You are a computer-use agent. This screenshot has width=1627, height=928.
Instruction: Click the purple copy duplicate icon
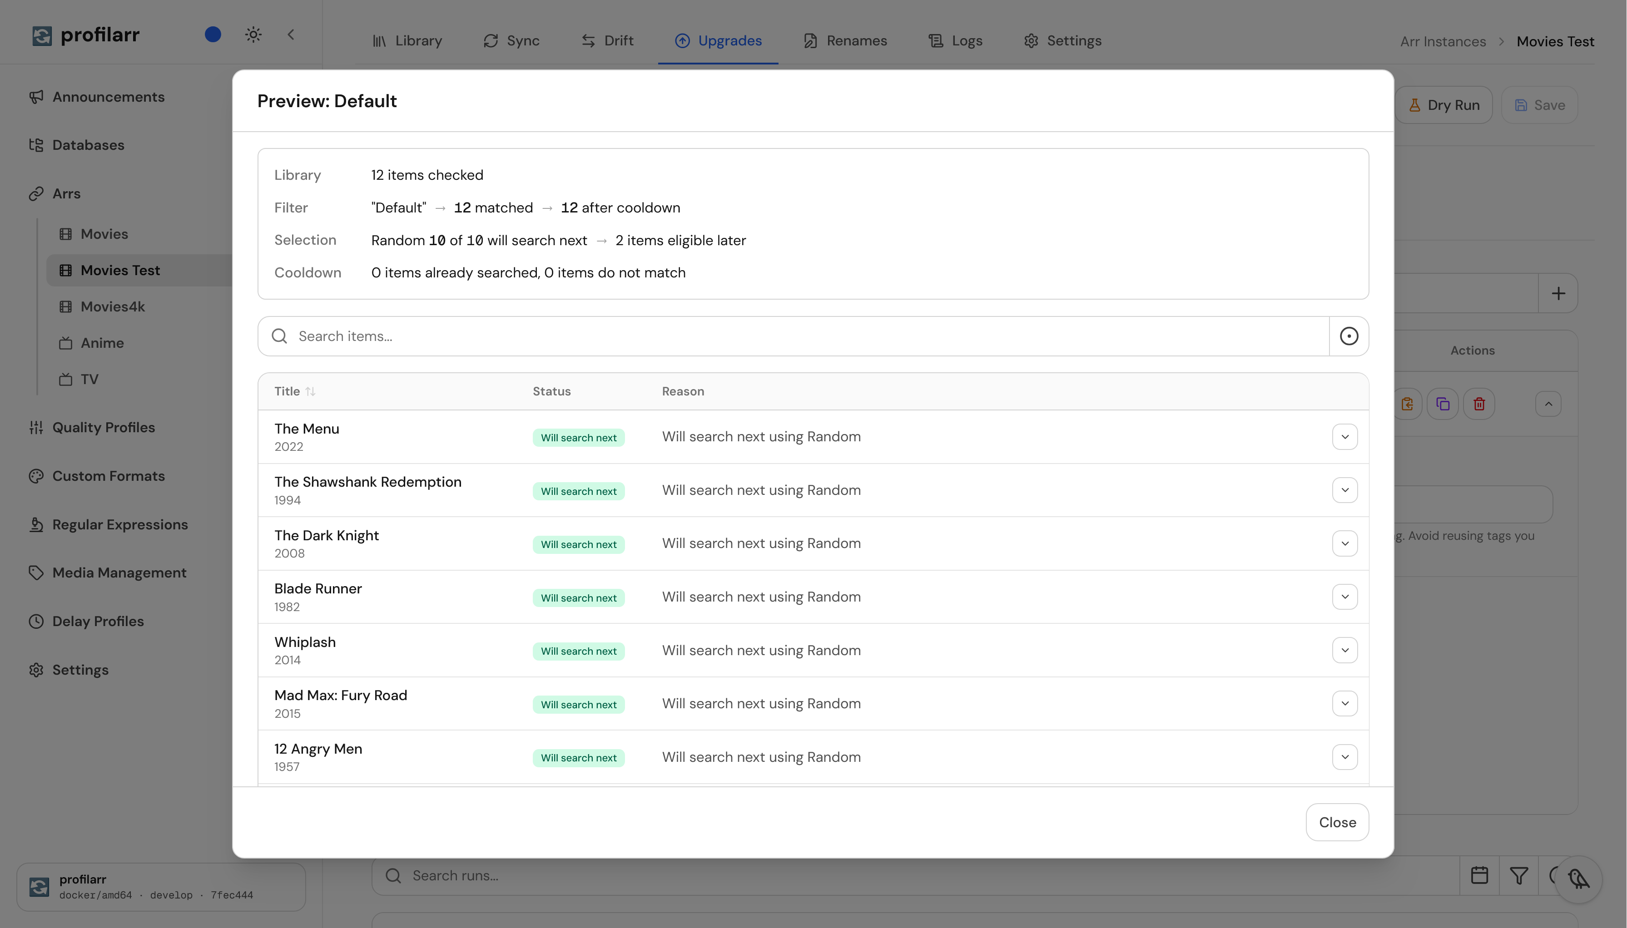click(x=1443, y=404)
